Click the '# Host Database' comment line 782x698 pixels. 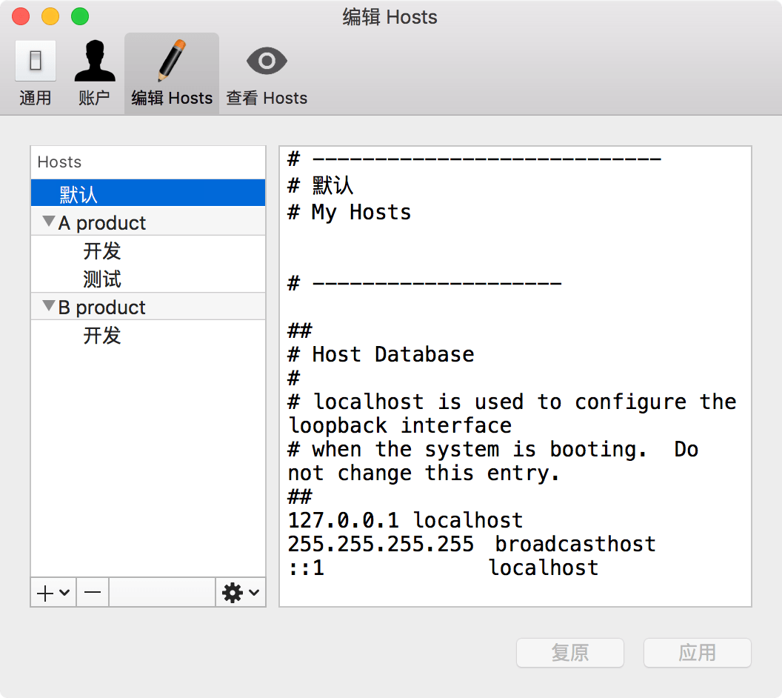pos(381,354)
